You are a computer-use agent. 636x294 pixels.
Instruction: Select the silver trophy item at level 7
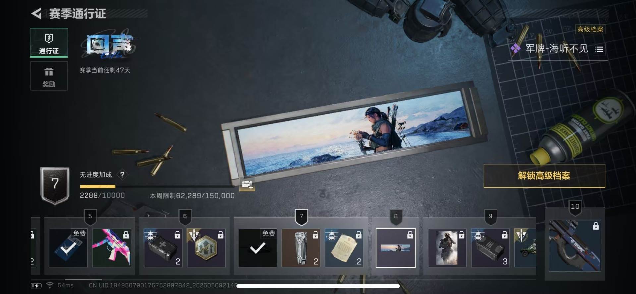pos(301,248)
